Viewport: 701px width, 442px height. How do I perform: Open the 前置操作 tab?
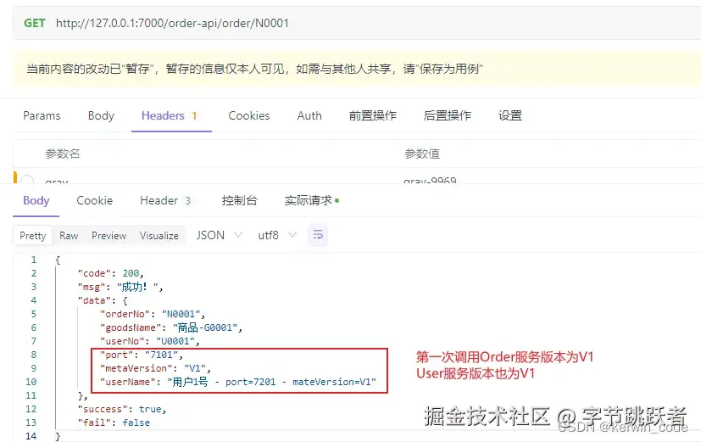(x=372, y=115)
